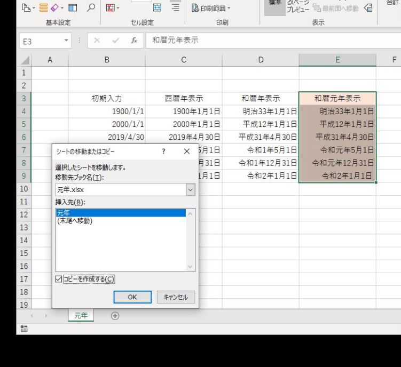Click cell 令和2年1月1日 in column D
The width and height of the screenshot is (401, 367).
tap(261, 176)
